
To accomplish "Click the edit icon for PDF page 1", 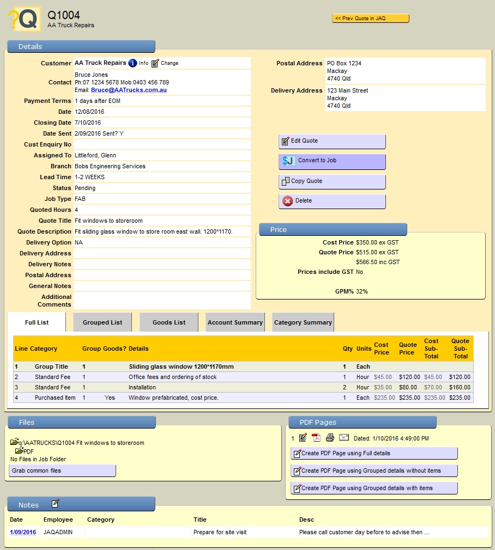I will coord(303,438).
